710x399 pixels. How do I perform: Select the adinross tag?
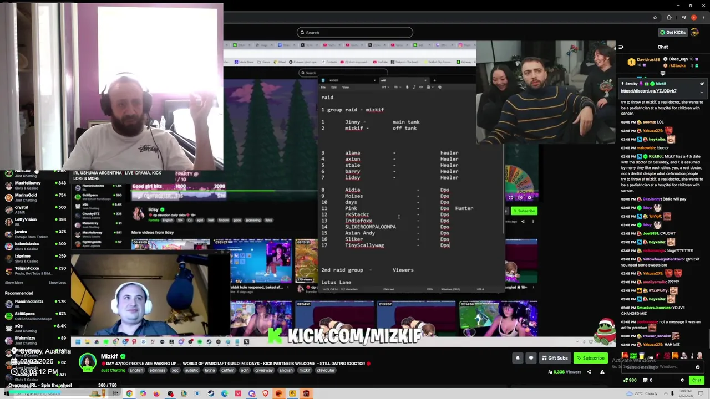tap(157, 370)
